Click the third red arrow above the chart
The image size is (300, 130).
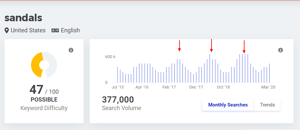coord(244,47)
